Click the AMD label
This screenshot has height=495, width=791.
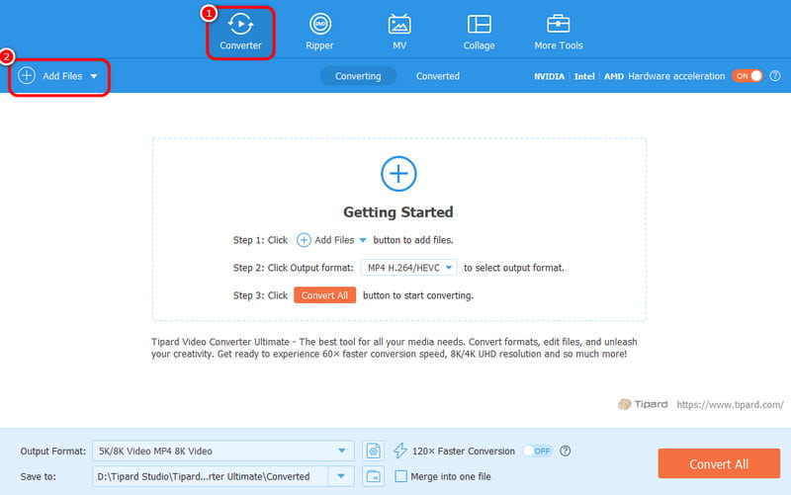[614, 77]
